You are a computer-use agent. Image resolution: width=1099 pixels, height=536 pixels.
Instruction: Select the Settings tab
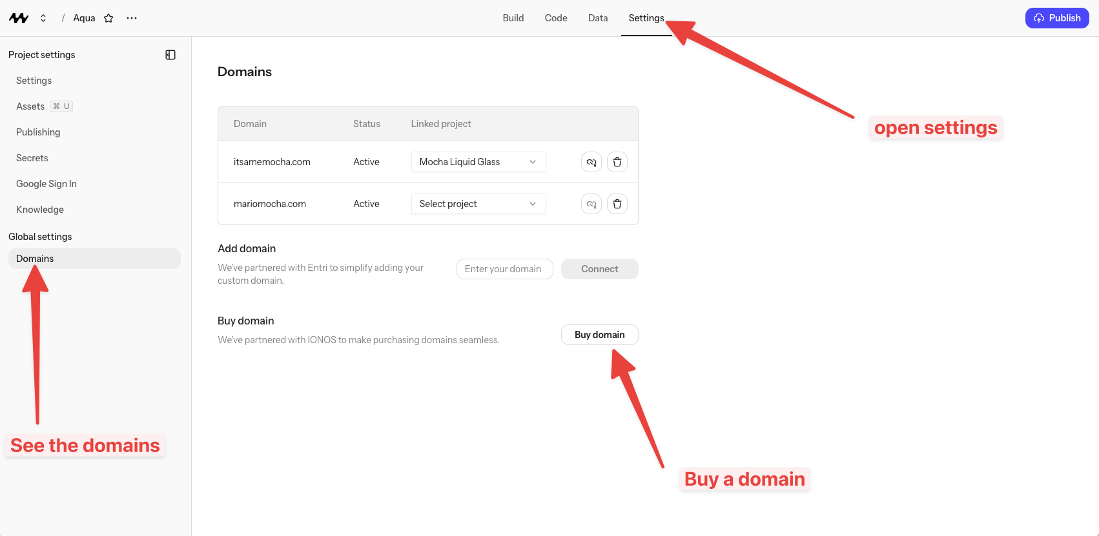646,18
